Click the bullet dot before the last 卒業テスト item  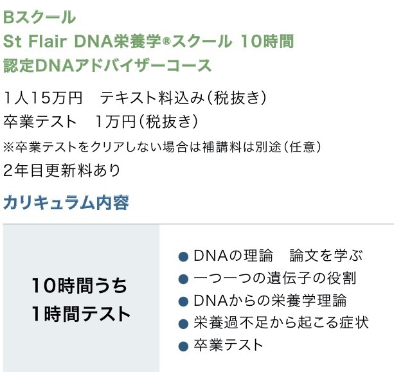point(183,346)
